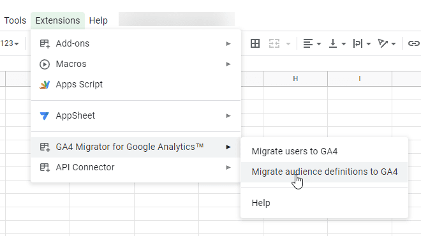Expand Add-ons submenu arrow
This screenshot has width=421, height=236.
coord(228,43)
